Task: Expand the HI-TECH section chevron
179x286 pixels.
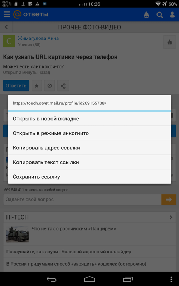Action: pyautogui.click(x=171, y=217)
